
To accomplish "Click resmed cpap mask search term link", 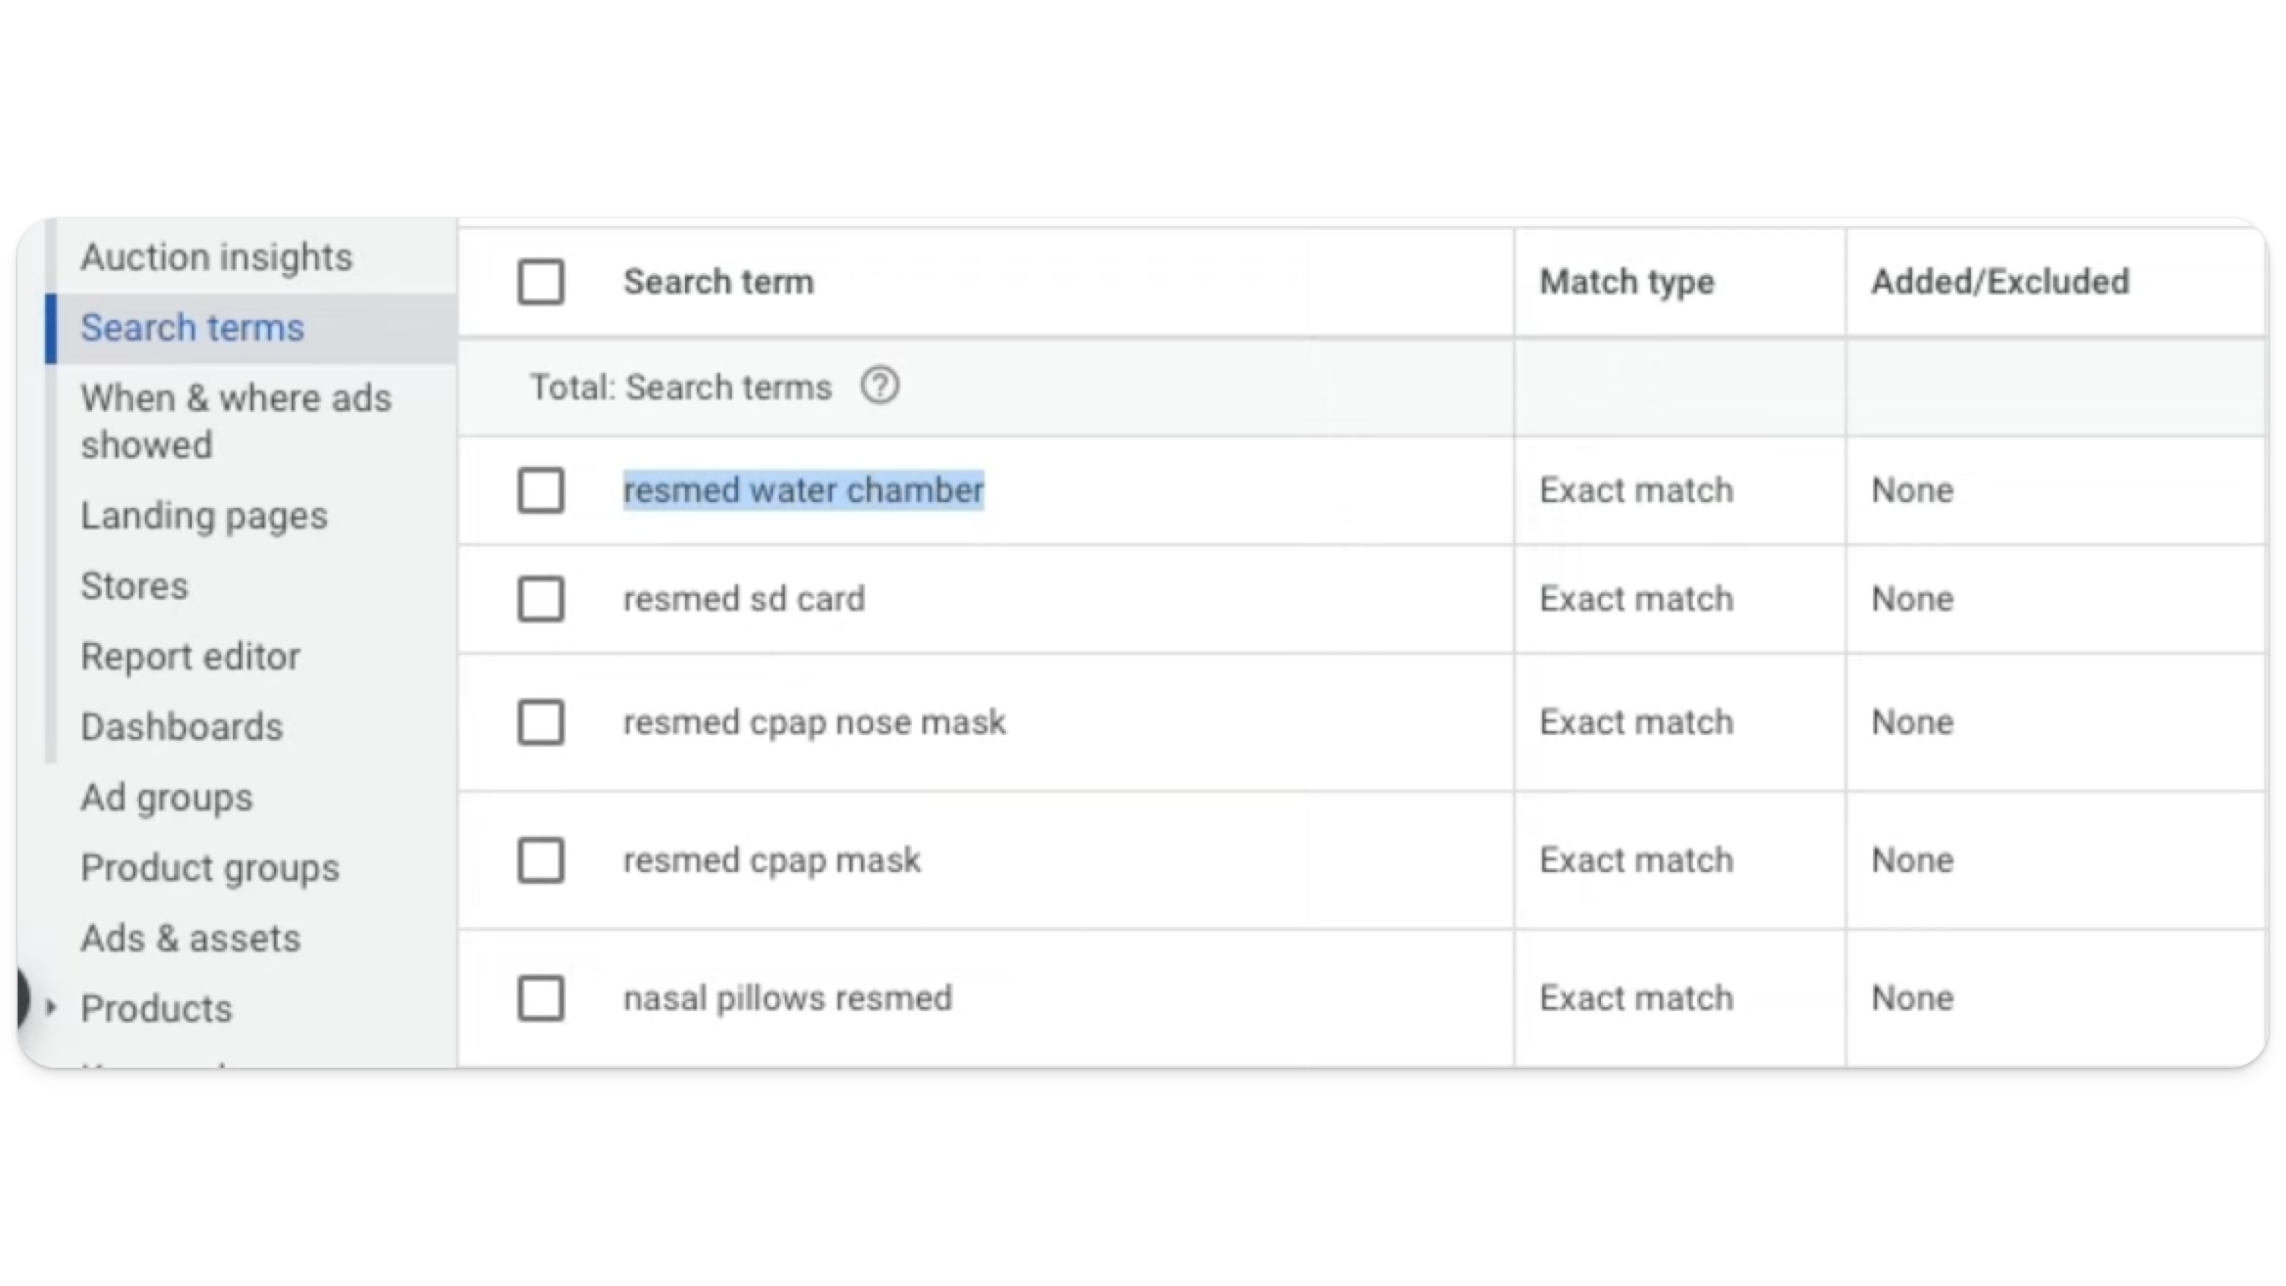I will pyautogui.click(x=771, y=860).
